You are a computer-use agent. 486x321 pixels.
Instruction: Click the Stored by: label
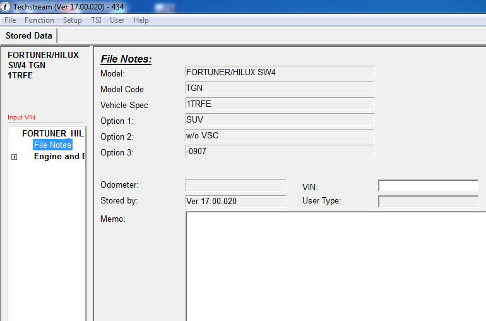119,200
